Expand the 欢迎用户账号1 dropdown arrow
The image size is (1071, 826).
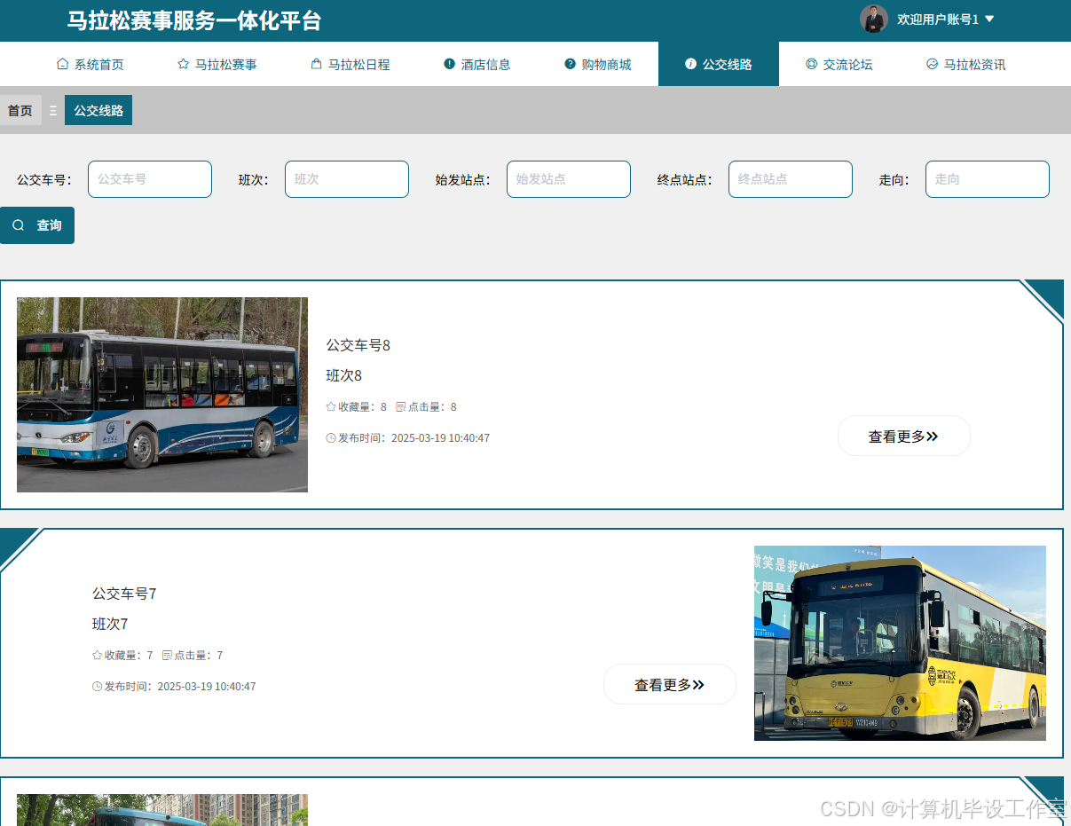(x=989, y=19)
